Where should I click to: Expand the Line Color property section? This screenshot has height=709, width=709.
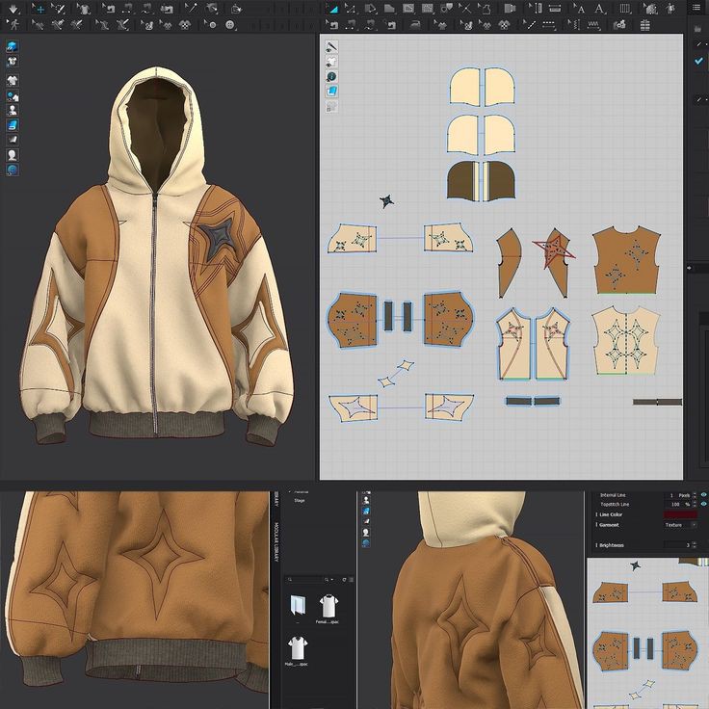coord(595,515)
